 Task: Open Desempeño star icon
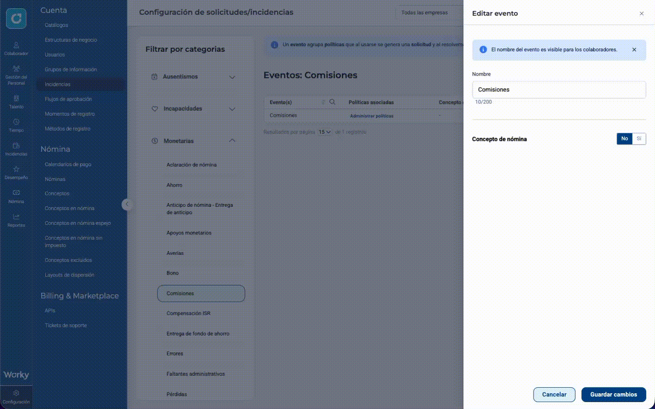[x=16, y=173]
